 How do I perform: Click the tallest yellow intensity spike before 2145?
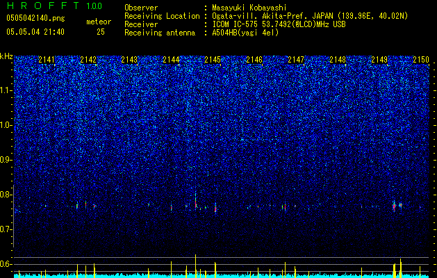196,266
